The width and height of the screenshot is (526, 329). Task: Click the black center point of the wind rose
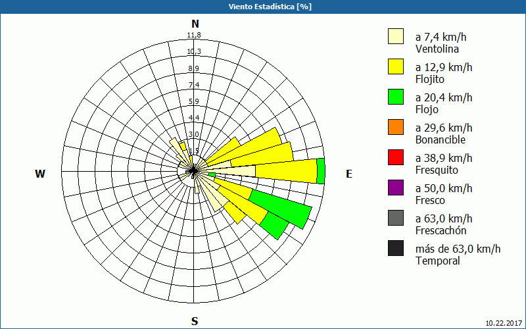pos(193,171)
